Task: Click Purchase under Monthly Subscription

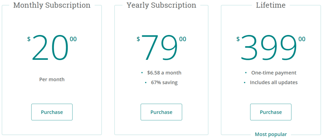Action: pos(52,112)
